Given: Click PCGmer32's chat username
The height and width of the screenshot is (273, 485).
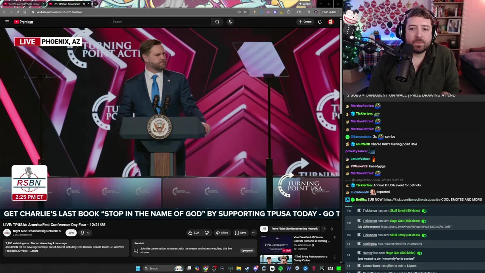Looking at the screenshot, I should (x=359, y=166).
